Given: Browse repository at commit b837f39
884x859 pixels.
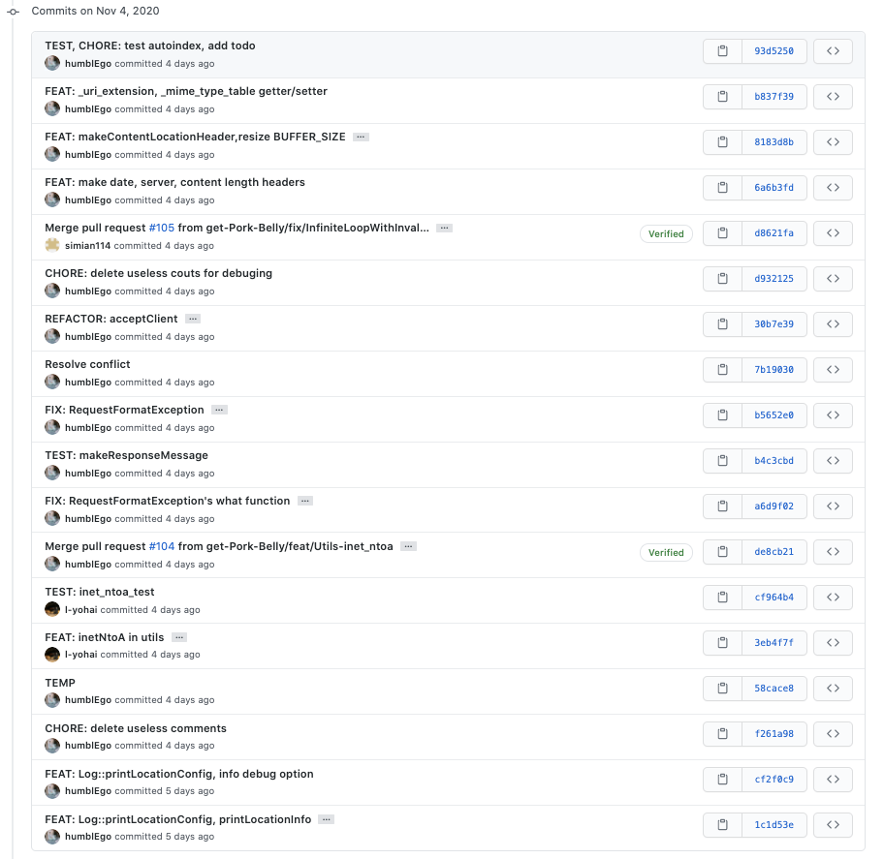Looking at the screenshot, I should 833,97.
